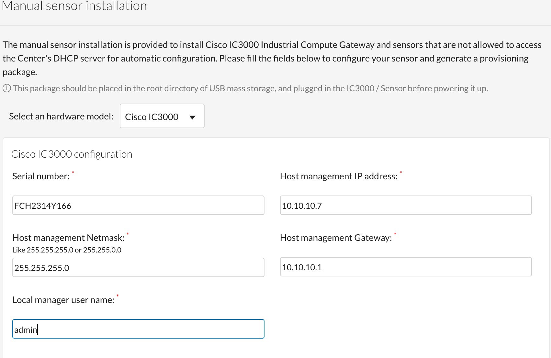The width and height of the screenshot is (551, 358).
Task: Click the 'Select an hardware model:' label
Action: 61,116
